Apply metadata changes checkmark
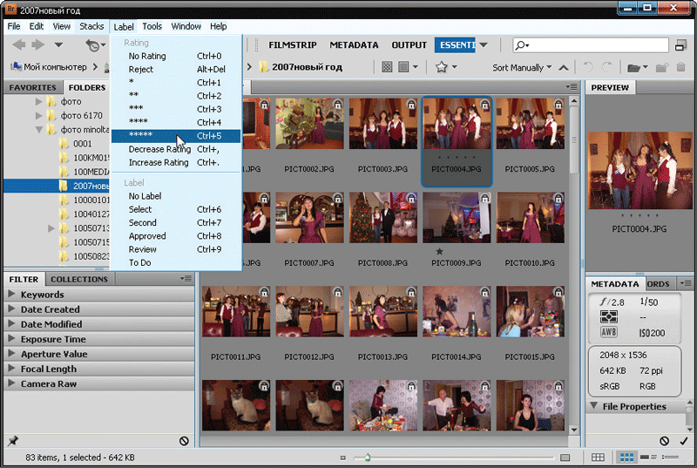697x468 pixels. point(684,441)
